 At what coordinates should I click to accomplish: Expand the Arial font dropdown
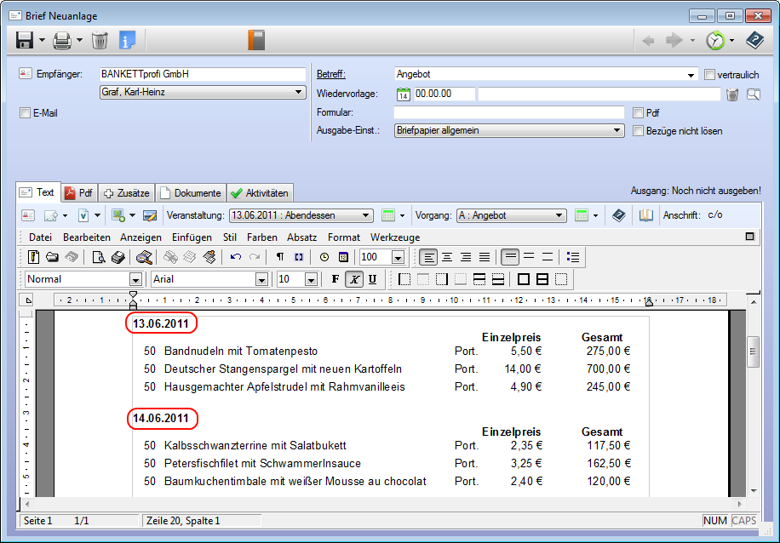[261, 279]
